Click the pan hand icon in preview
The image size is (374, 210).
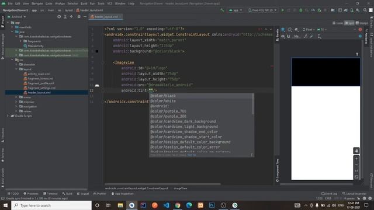pos(356,150)
